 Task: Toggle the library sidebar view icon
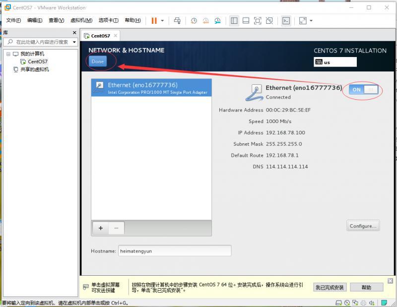click(234, 20)
